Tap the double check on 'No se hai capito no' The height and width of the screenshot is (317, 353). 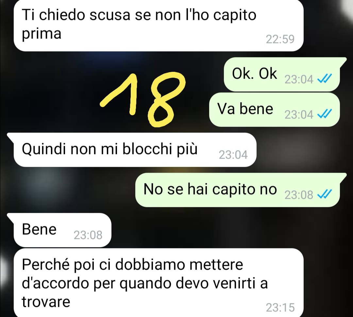click(325, 194)
